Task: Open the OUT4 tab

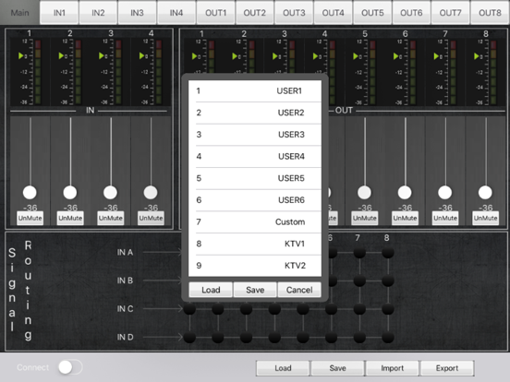Action: coord(333,13)
